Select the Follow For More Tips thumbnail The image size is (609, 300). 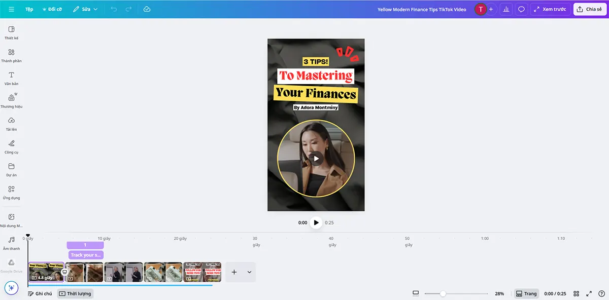[x=202, y=272]
